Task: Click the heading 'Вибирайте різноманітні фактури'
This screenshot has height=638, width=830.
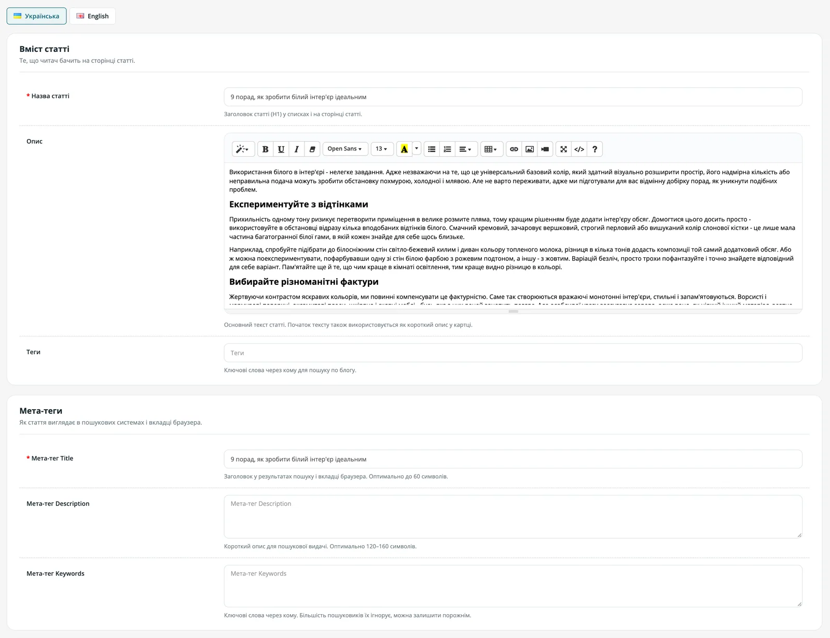Action: click(x=304, y=282)
